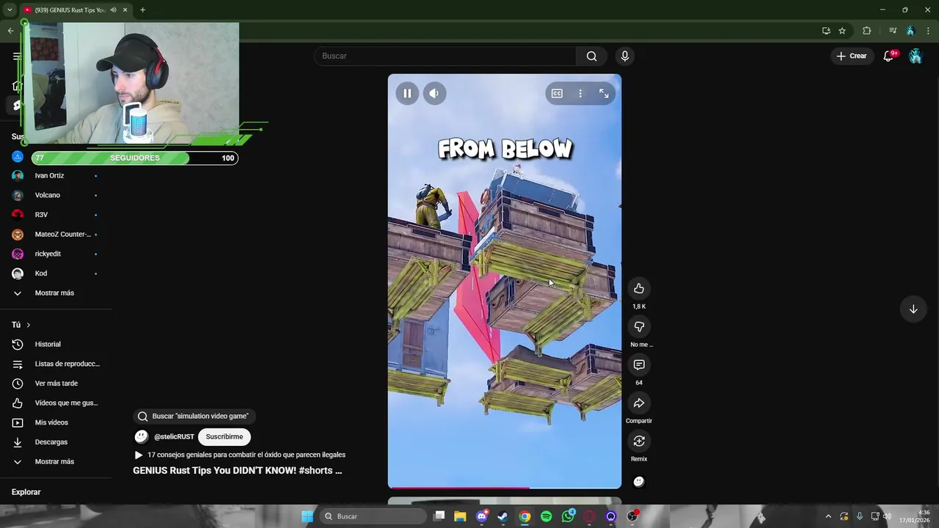The image size is (939, 528).
Task: Open the Windows Start menu
Action: [307, 516]
